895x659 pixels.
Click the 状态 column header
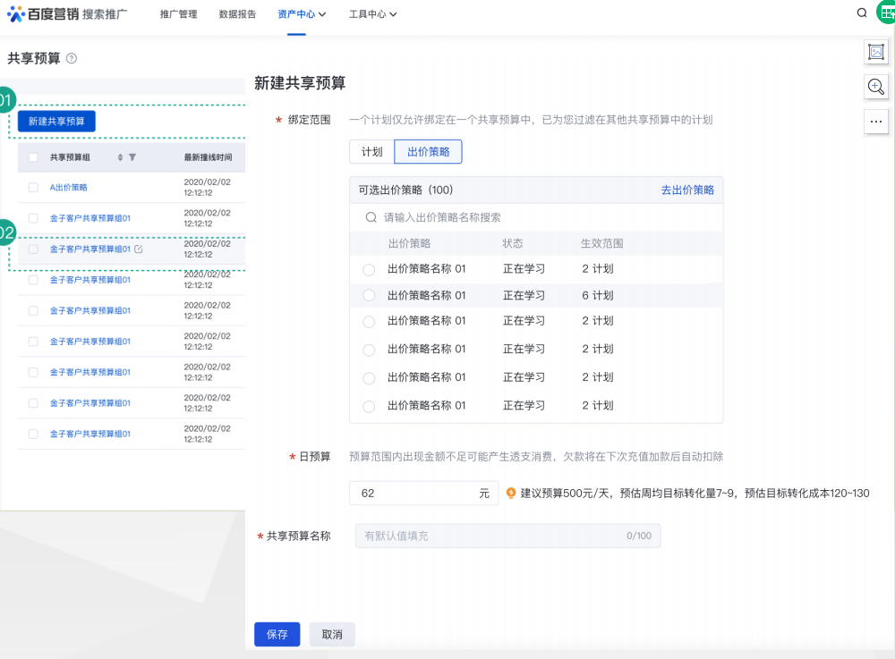(513, 243)
